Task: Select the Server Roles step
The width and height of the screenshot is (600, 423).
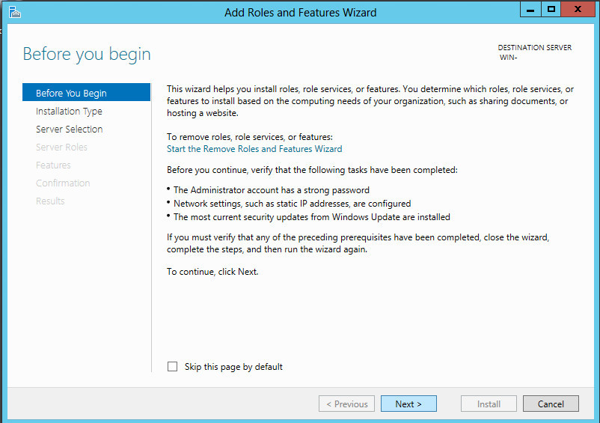Action: tap(61, 147)
